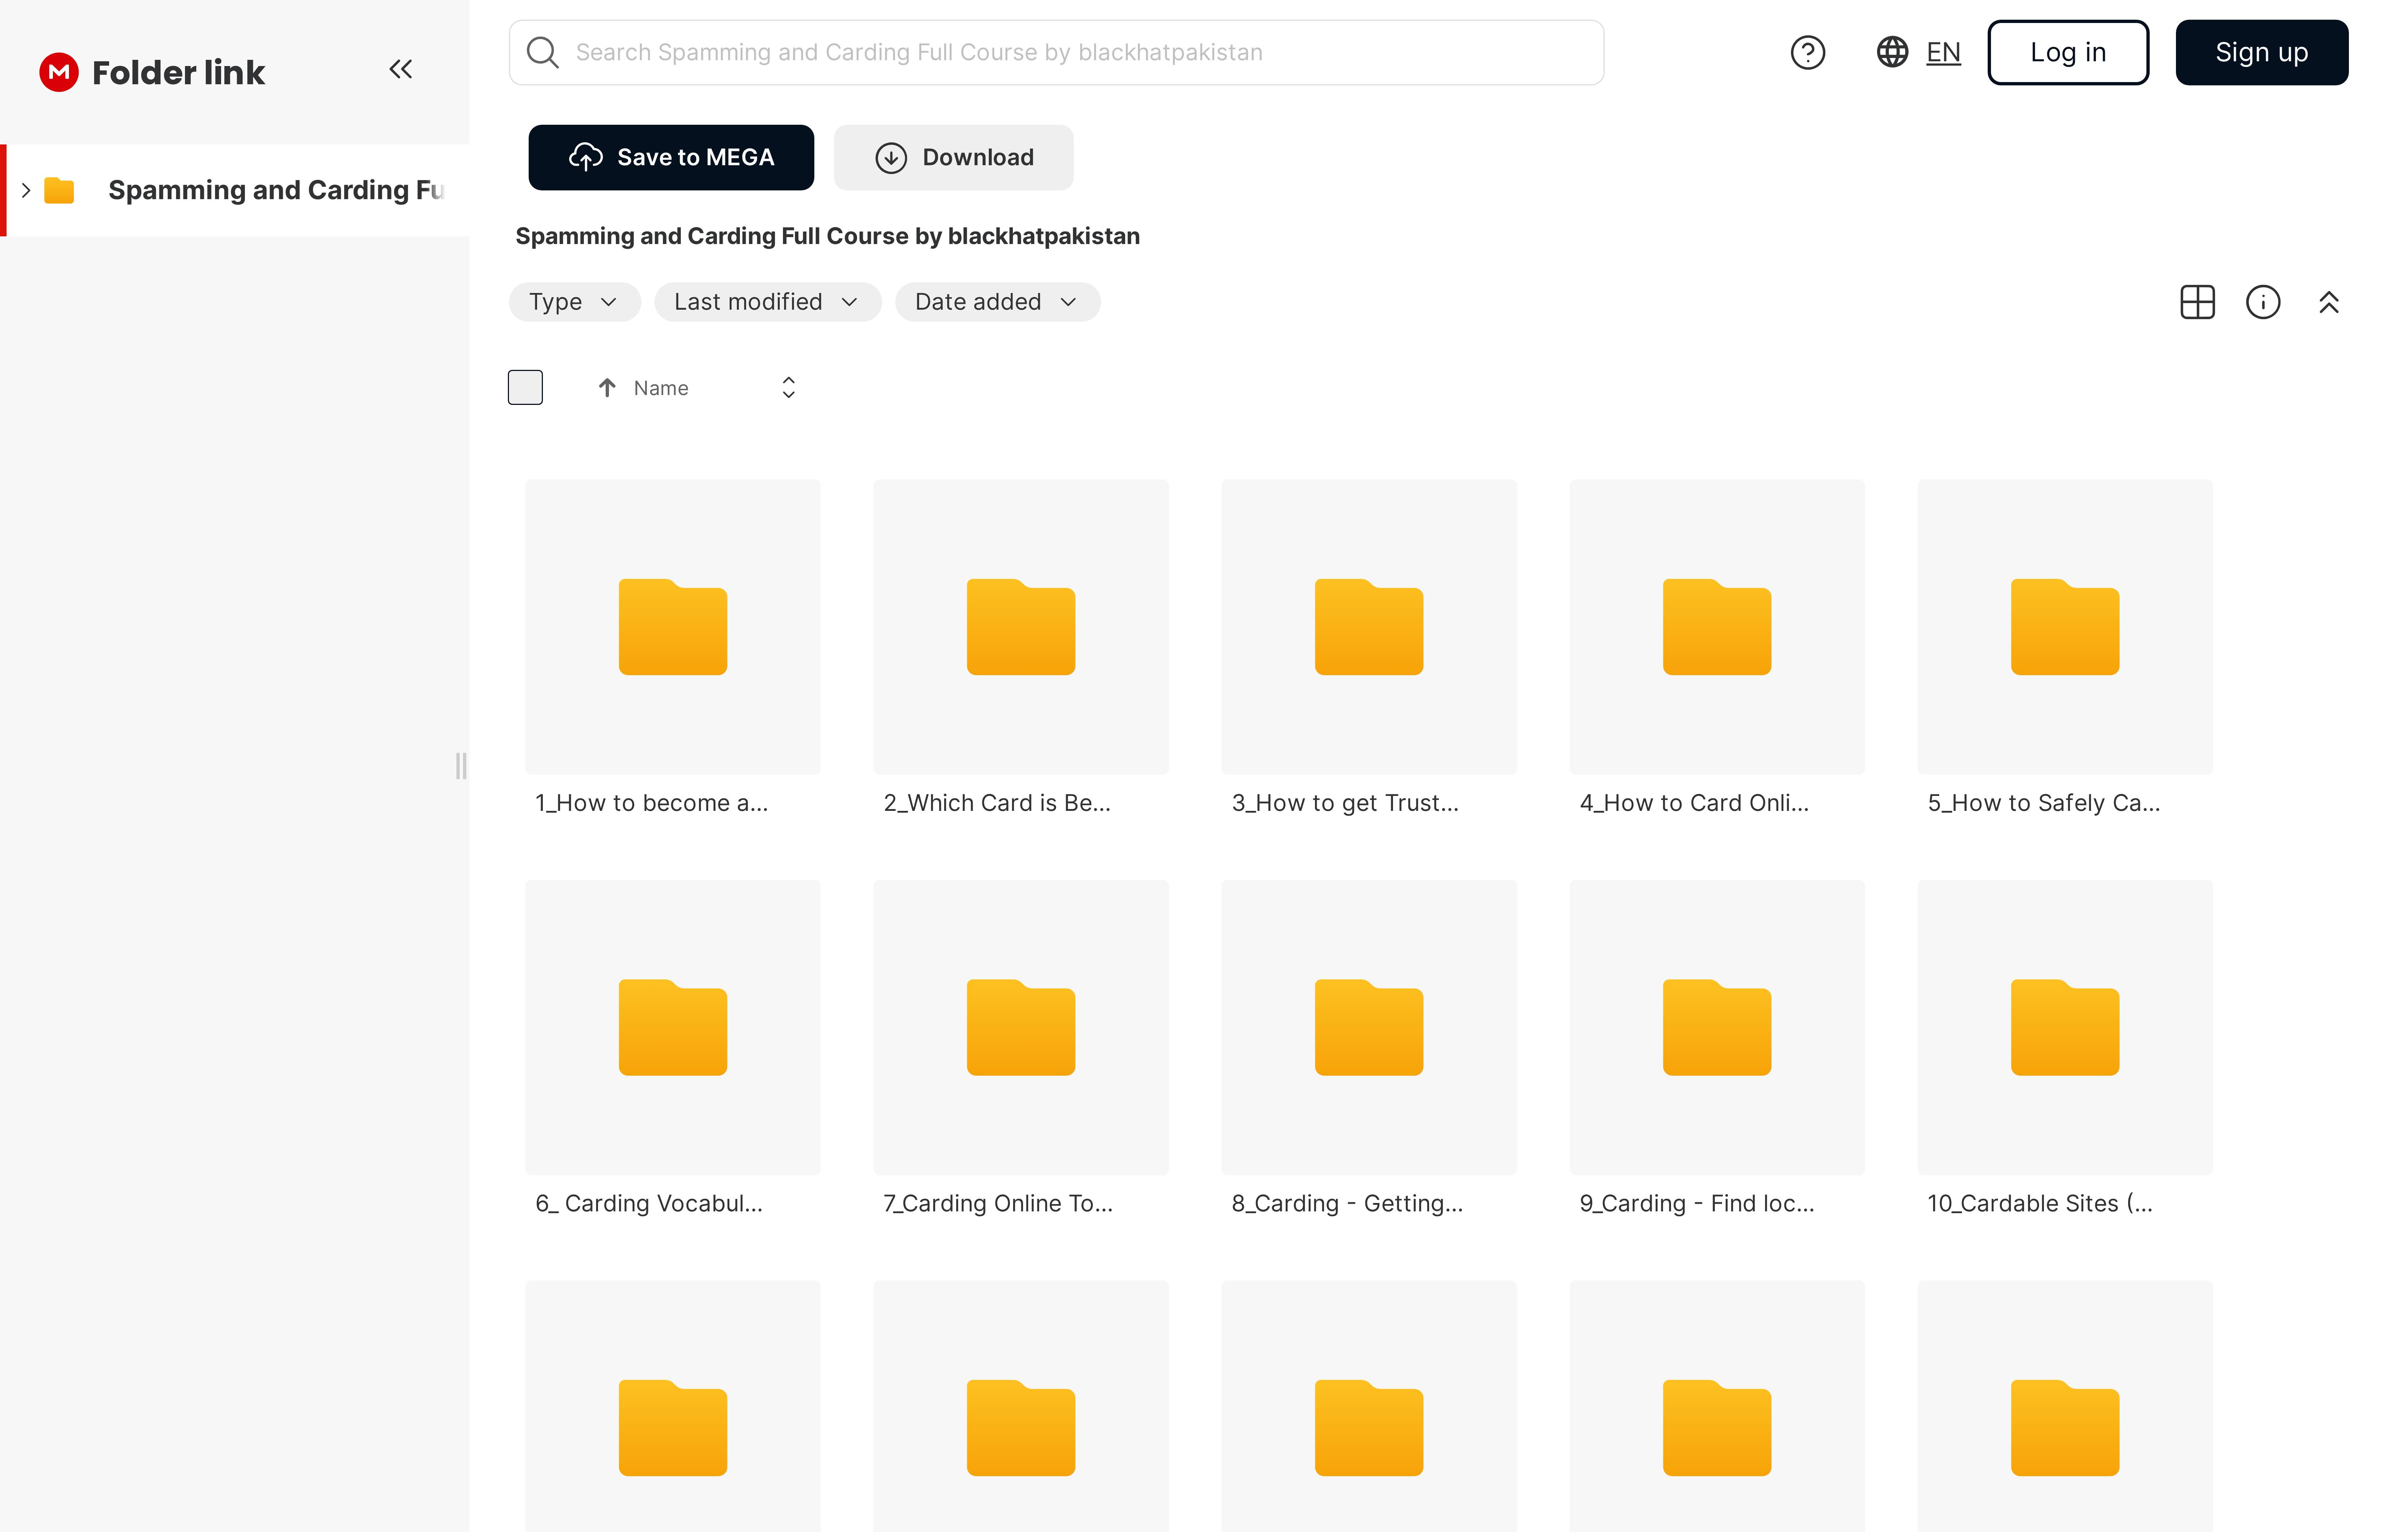Click the MEGA logo icon
Screen dimensions: 2408x1532
pyautogui.click(x=59, y=72)
